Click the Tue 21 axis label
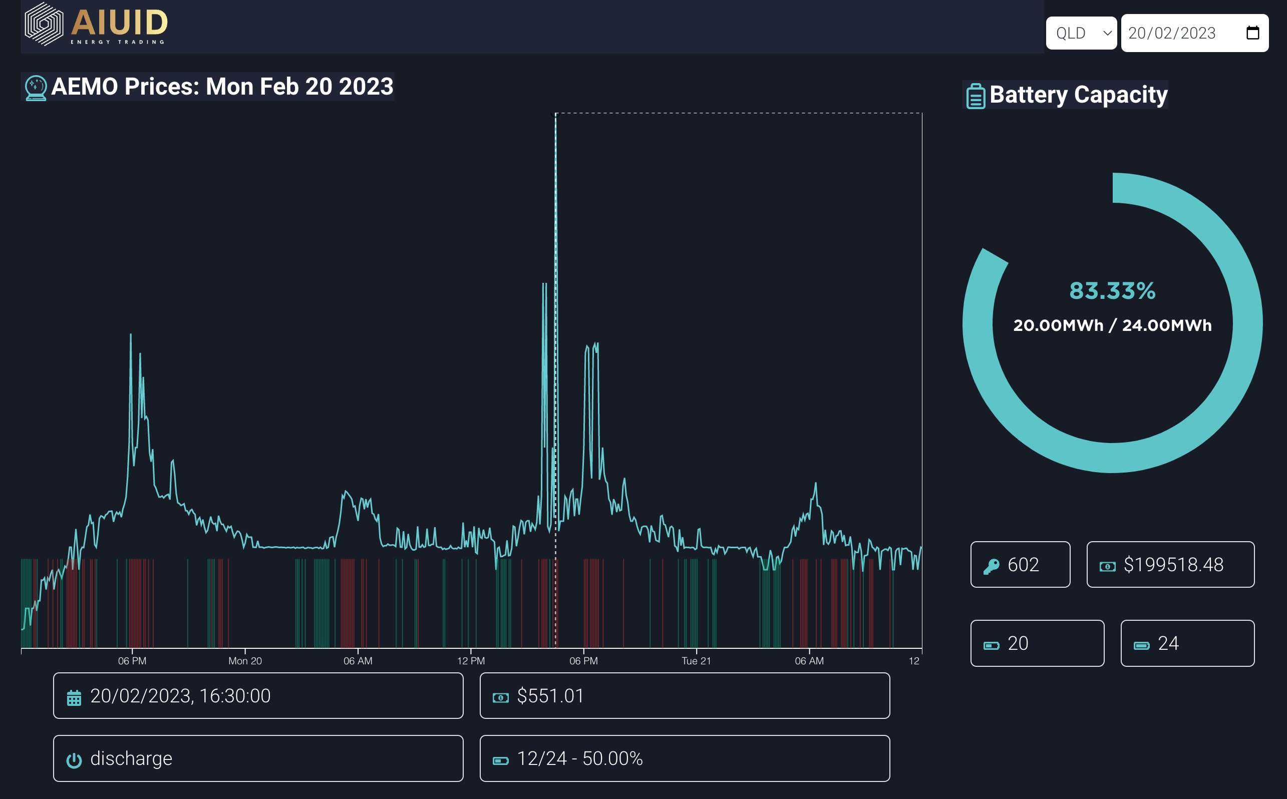 coord(696,660)
